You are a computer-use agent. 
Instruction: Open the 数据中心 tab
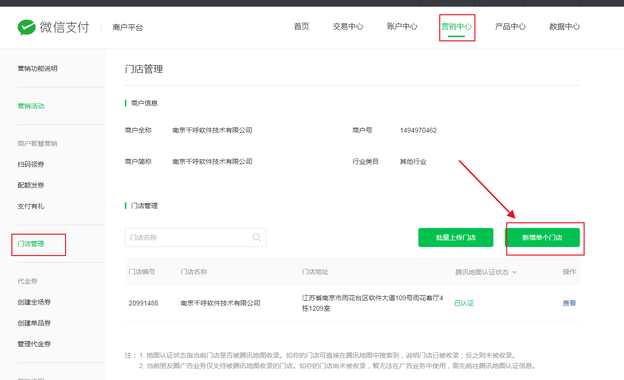(565, 27)
